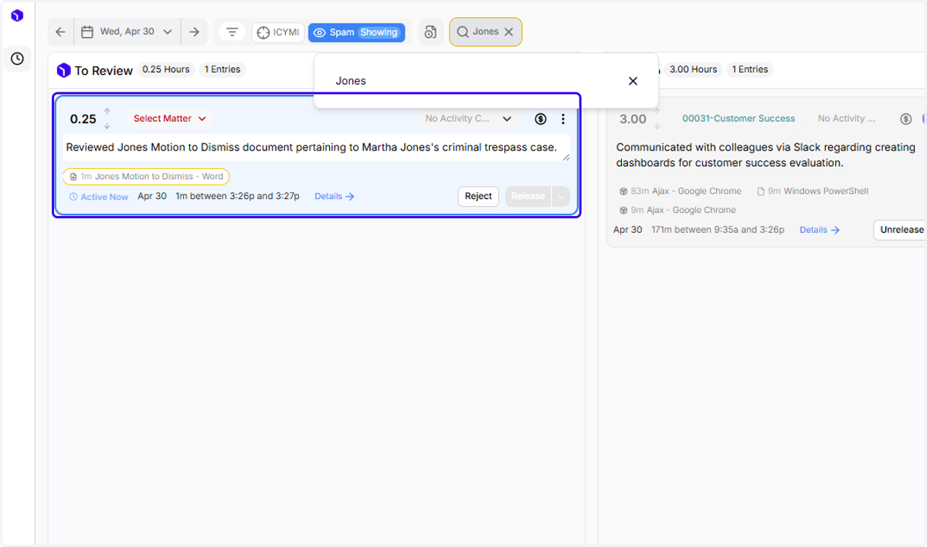Toggle Spam Showing visibility
This screenshot has height=547, width=927.
tap(356, 32)
